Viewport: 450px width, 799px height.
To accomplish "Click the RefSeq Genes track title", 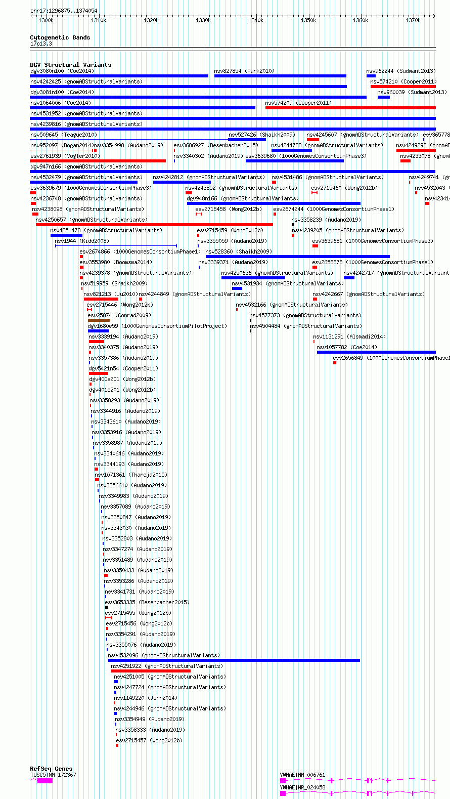I will tap(51, 769).
